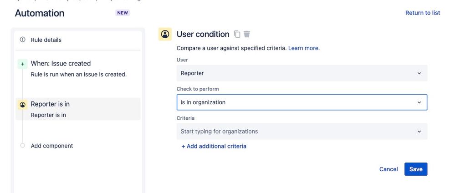Open the User dropdown showing Reporter
This screenshot has height=193, width=455.
(302, 73)
